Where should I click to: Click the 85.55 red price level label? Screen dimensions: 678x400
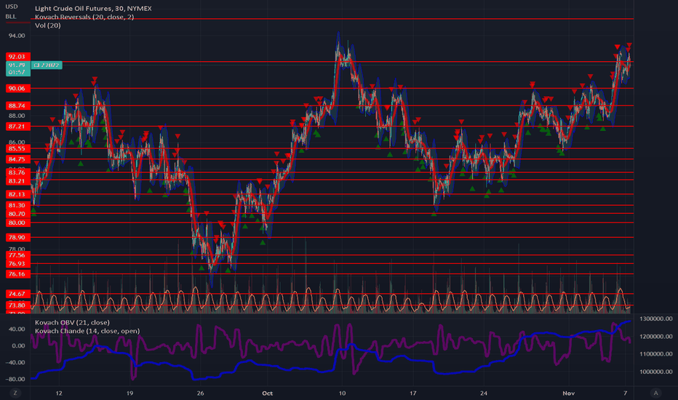tap(17, 148)
